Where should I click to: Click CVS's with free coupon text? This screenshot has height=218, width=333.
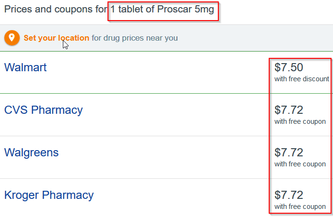pyautogui.click(x=300, y=122)
